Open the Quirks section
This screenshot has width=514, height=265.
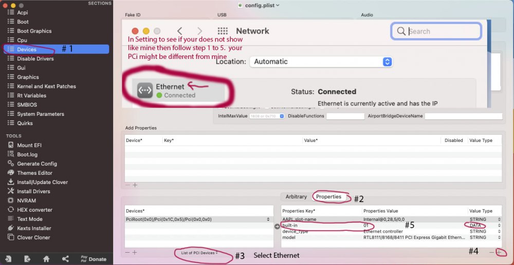tap(25, 123)
